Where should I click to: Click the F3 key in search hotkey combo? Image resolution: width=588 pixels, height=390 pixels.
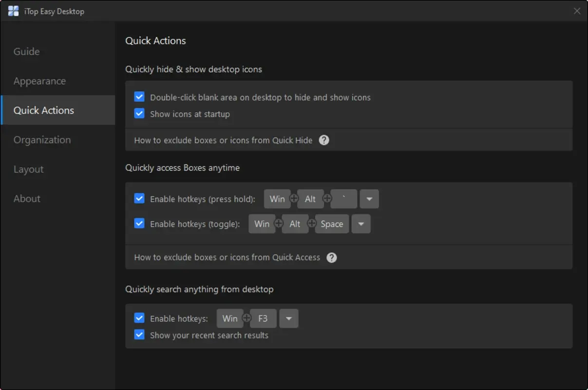point(263,318)
